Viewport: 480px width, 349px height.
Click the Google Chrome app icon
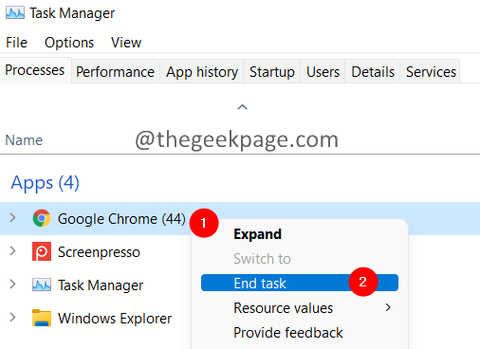(x=42, y=218)
